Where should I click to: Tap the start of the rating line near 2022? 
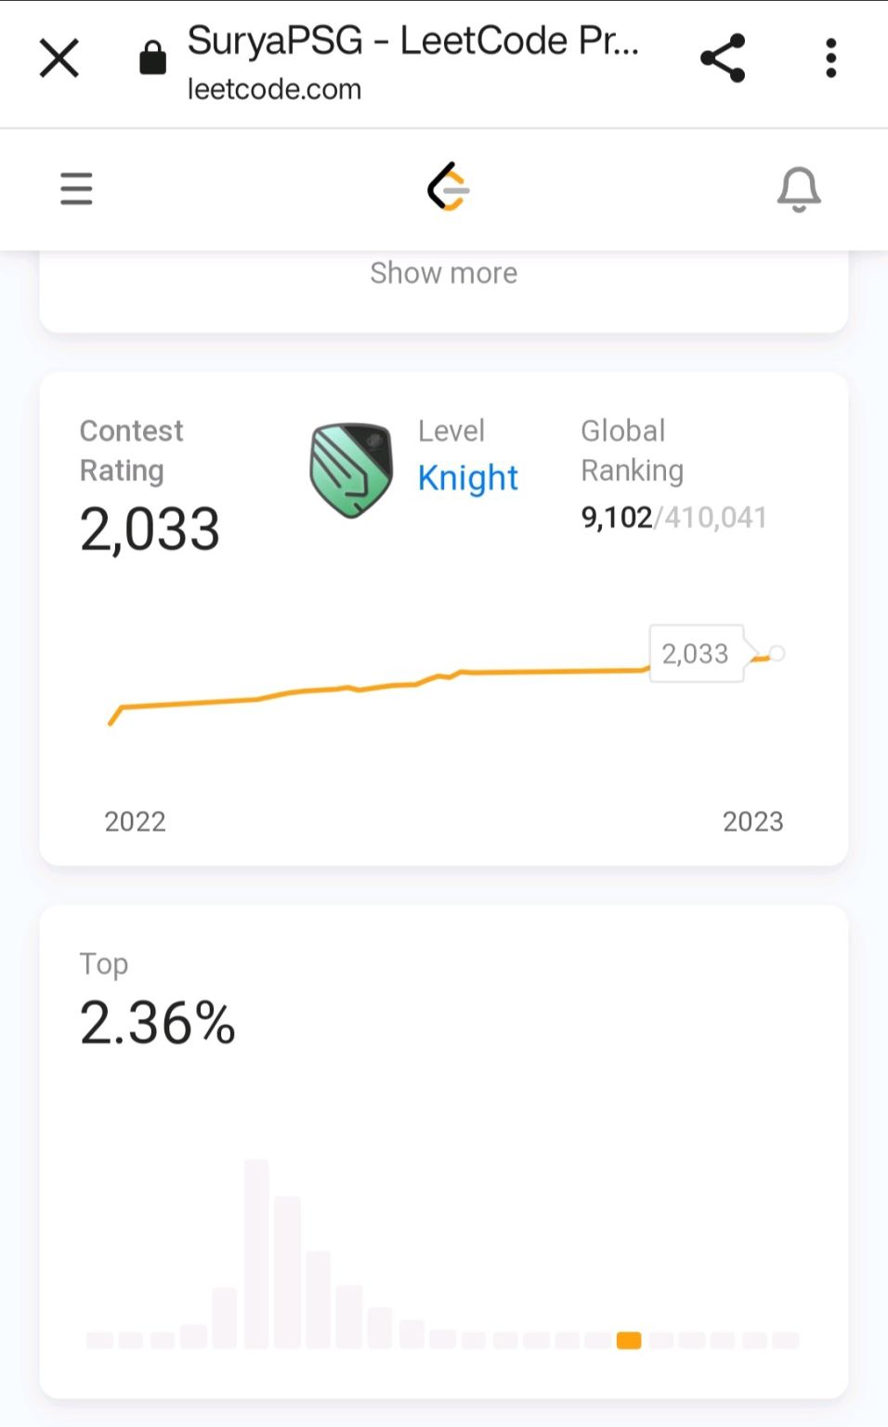pyautogui.click(x=111, y=722)
